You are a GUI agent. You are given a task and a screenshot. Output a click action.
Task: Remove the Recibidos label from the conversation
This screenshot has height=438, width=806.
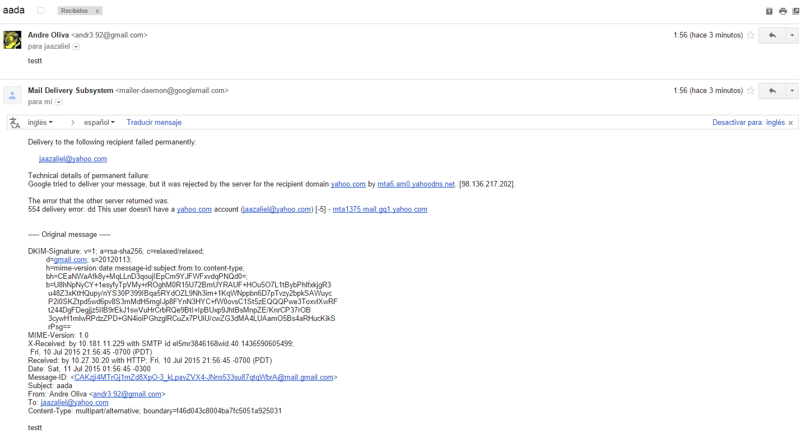97,11
